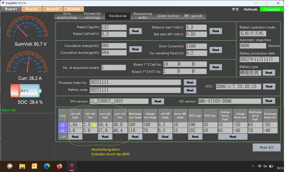Image resolution: width=287 pixels, height=172 pixels.
Task: Open the Alarm history tab
Action: click(x=168, y=16)
